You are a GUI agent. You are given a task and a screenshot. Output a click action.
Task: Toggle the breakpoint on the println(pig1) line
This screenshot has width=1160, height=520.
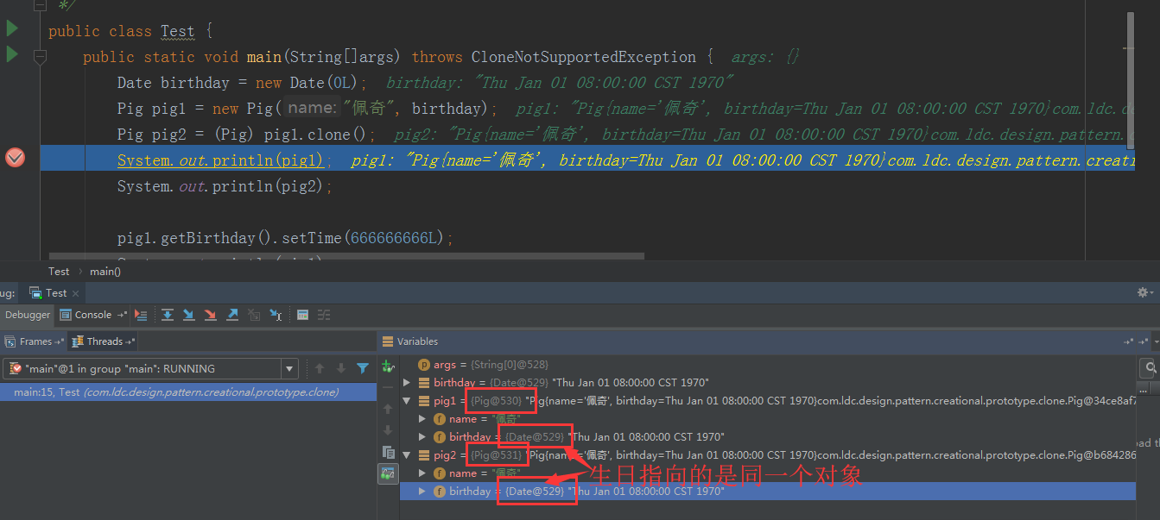pyautogui.click(x=15, y=158)
